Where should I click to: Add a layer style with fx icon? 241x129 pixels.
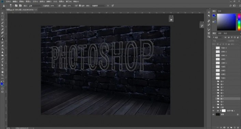coord(221,128)
